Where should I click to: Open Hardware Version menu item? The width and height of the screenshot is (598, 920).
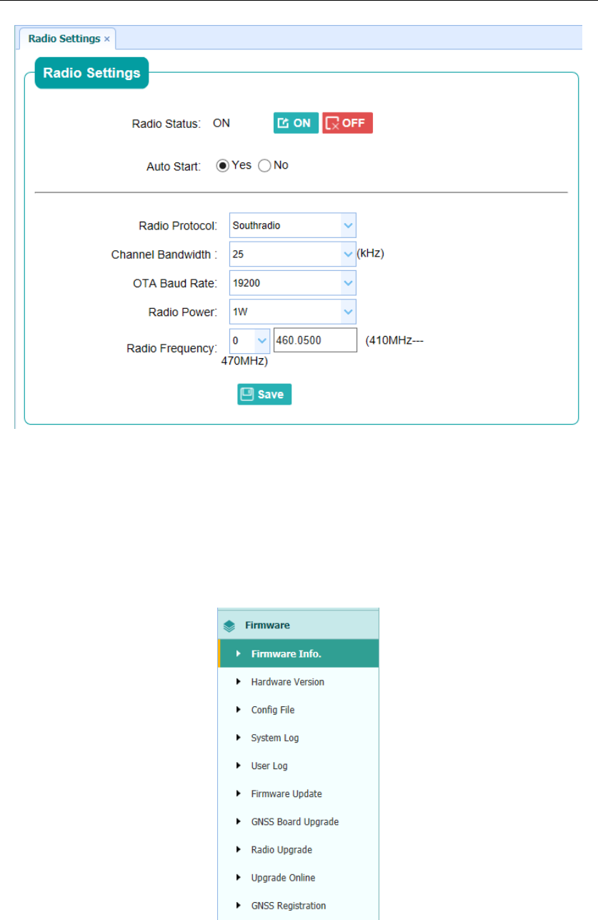pos(298,682)
